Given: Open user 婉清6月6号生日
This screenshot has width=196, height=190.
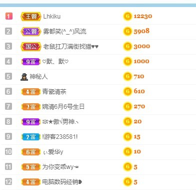Looking at the screenshot, I should coord(63,107).
